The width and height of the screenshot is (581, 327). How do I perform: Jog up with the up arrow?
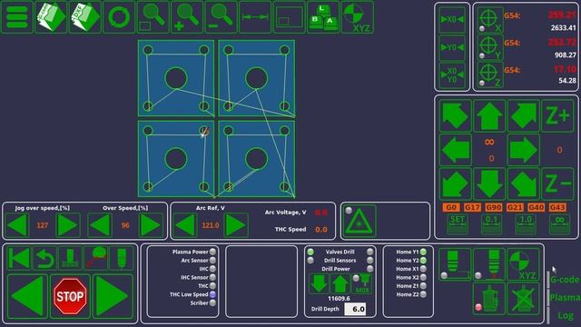coord(489,115)
